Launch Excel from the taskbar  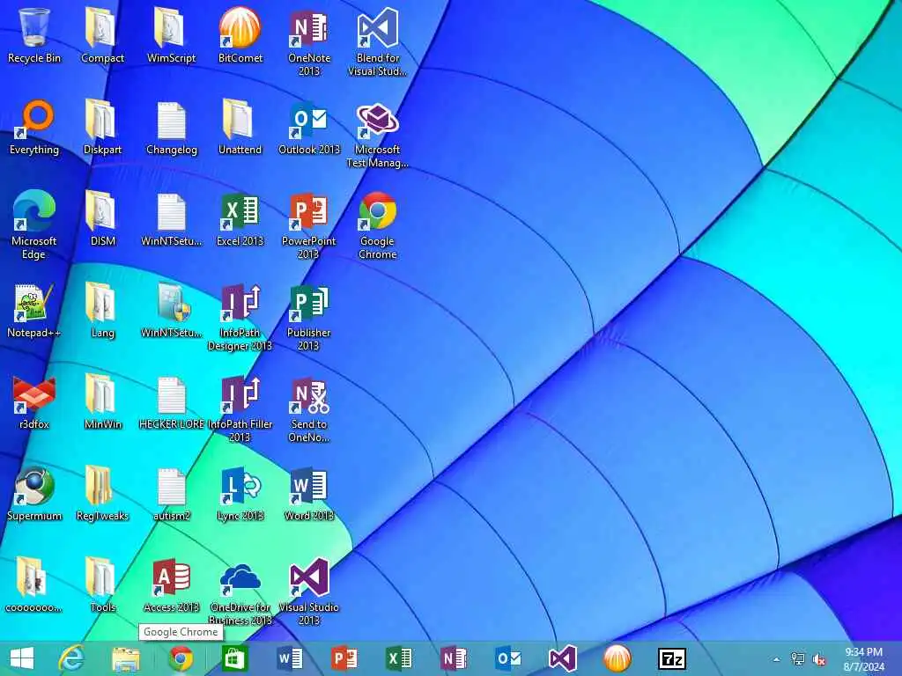399,658
